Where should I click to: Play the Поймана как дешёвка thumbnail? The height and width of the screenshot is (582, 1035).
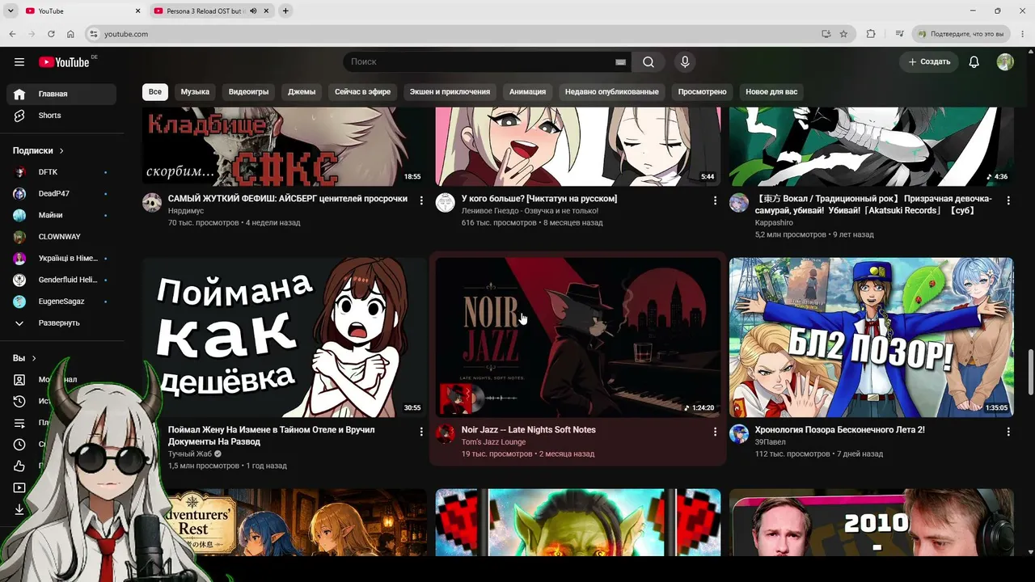[x=285, y=337]
